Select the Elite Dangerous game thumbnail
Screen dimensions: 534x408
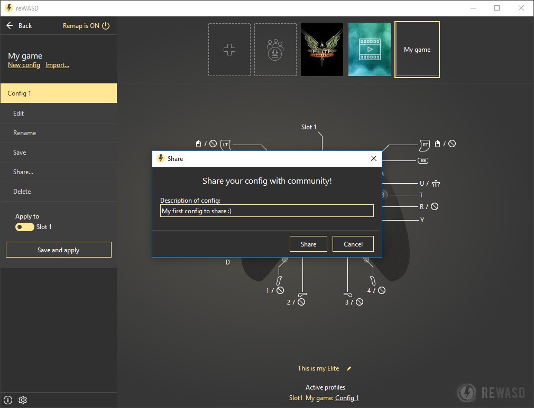(x=322, y=49)
